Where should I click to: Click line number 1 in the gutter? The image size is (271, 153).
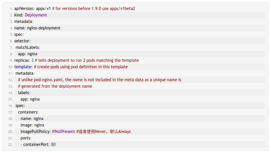click(x=11, y=9)
